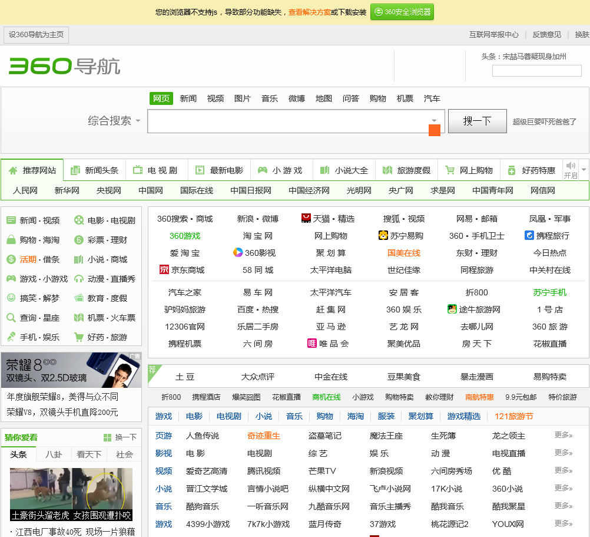
Task: Click the magnifier icon beside 查询·星座
Action: 11,318
